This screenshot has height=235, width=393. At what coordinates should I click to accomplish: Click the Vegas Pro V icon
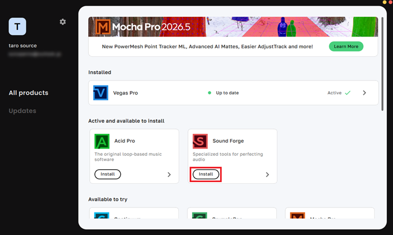(100, 93)
